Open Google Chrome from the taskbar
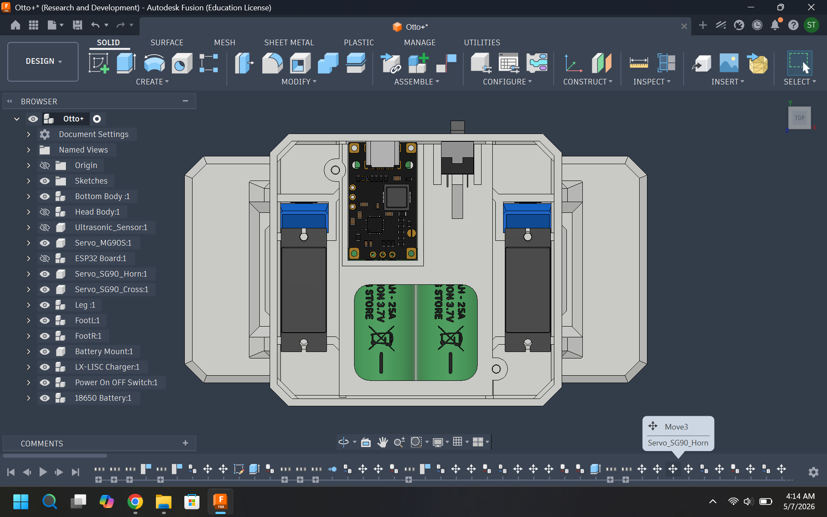827x517 pixels. (x=135, y=501)
